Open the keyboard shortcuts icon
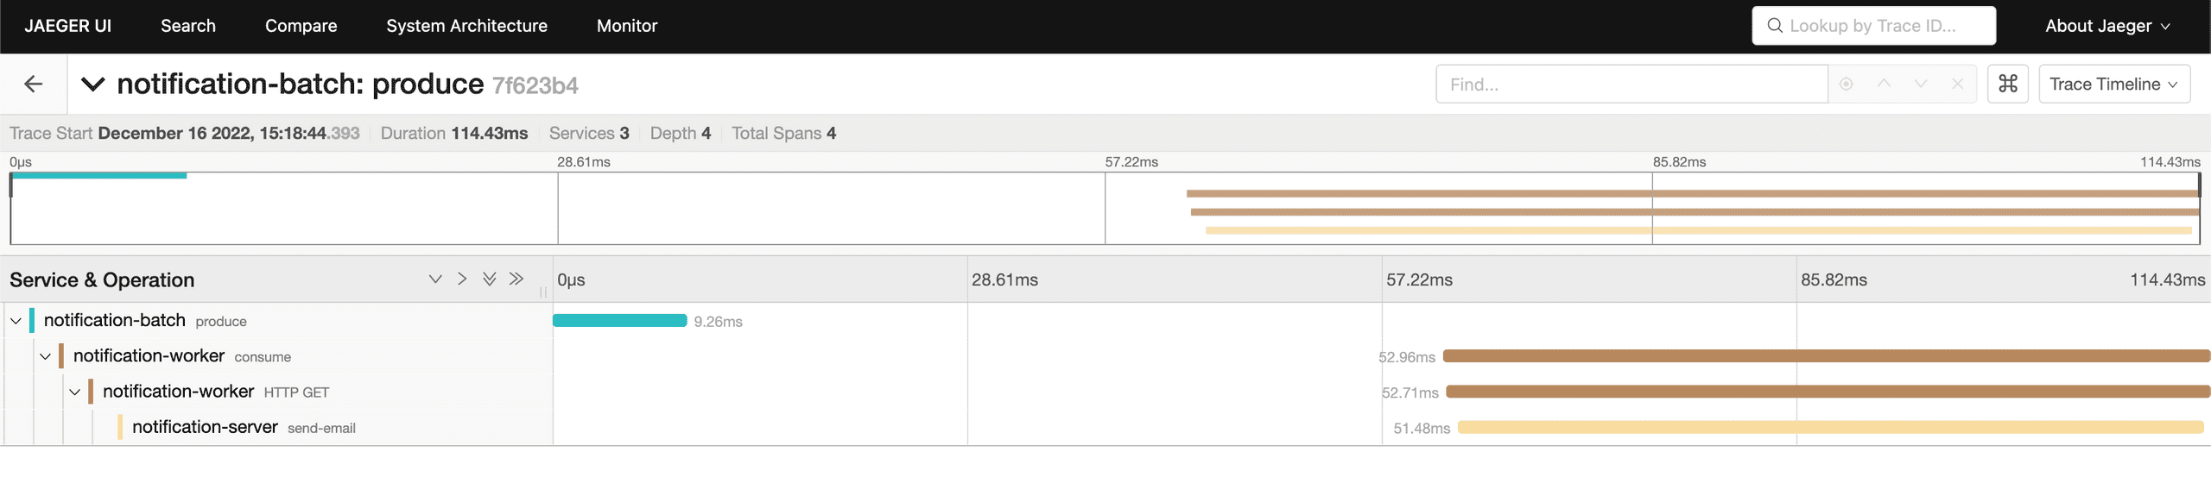 coord(2008,84)
